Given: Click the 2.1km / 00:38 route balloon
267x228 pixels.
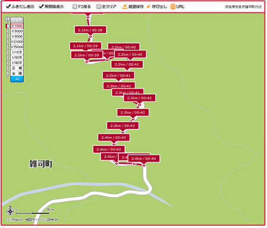Looking at the screenshot, I should pyautogui.click(x=90, y=30).
